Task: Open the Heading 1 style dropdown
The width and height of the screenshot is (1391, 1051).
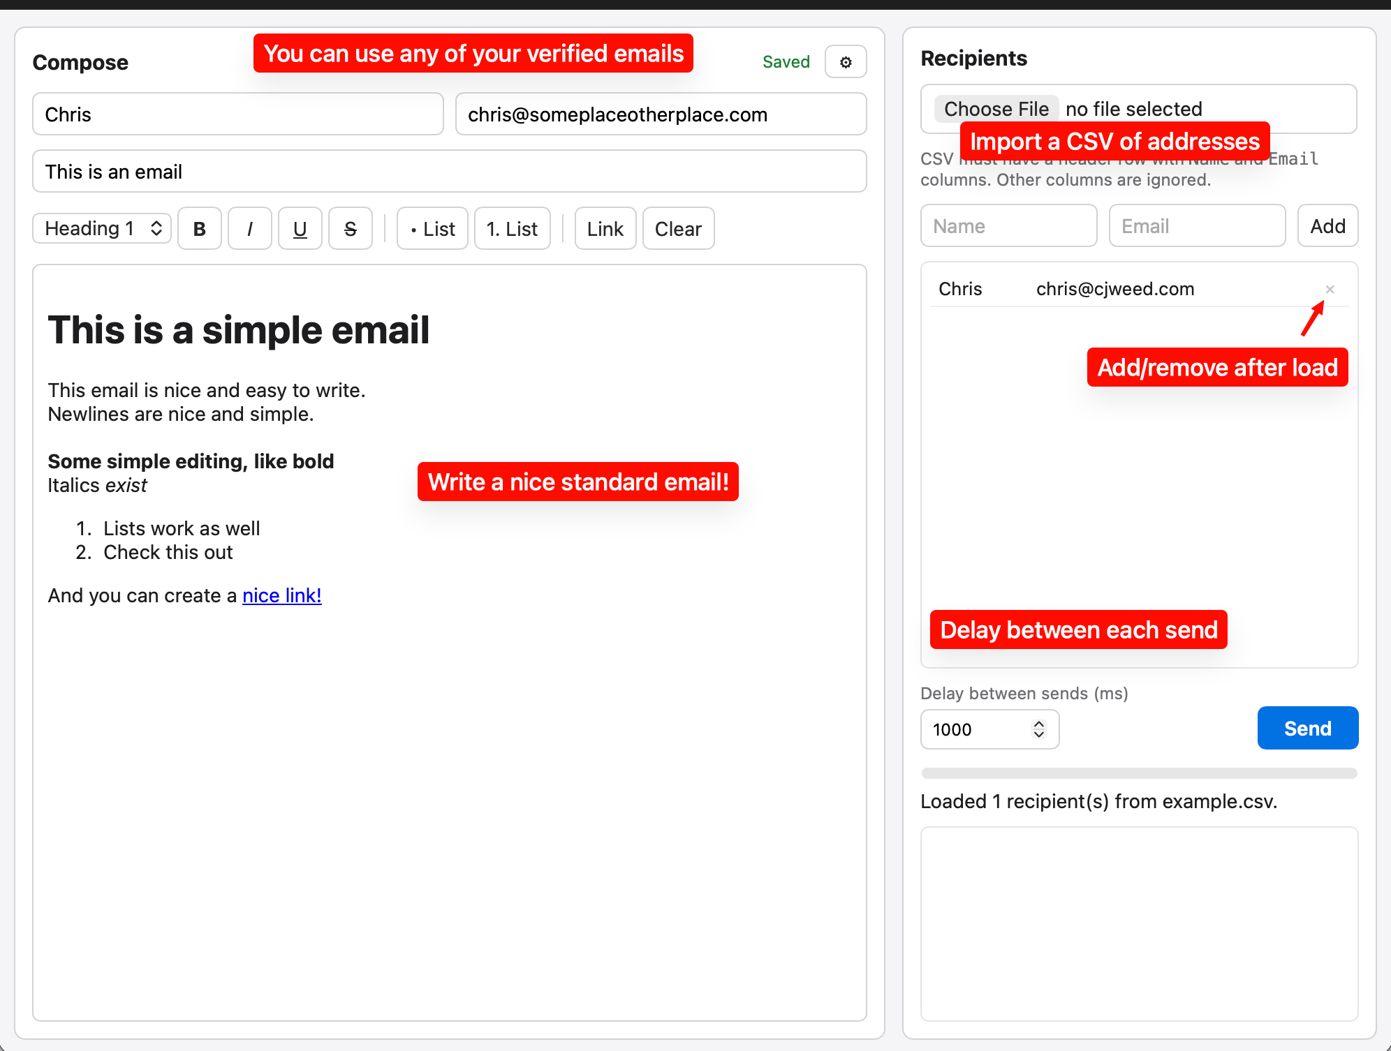Action: [x=102, y=228]
